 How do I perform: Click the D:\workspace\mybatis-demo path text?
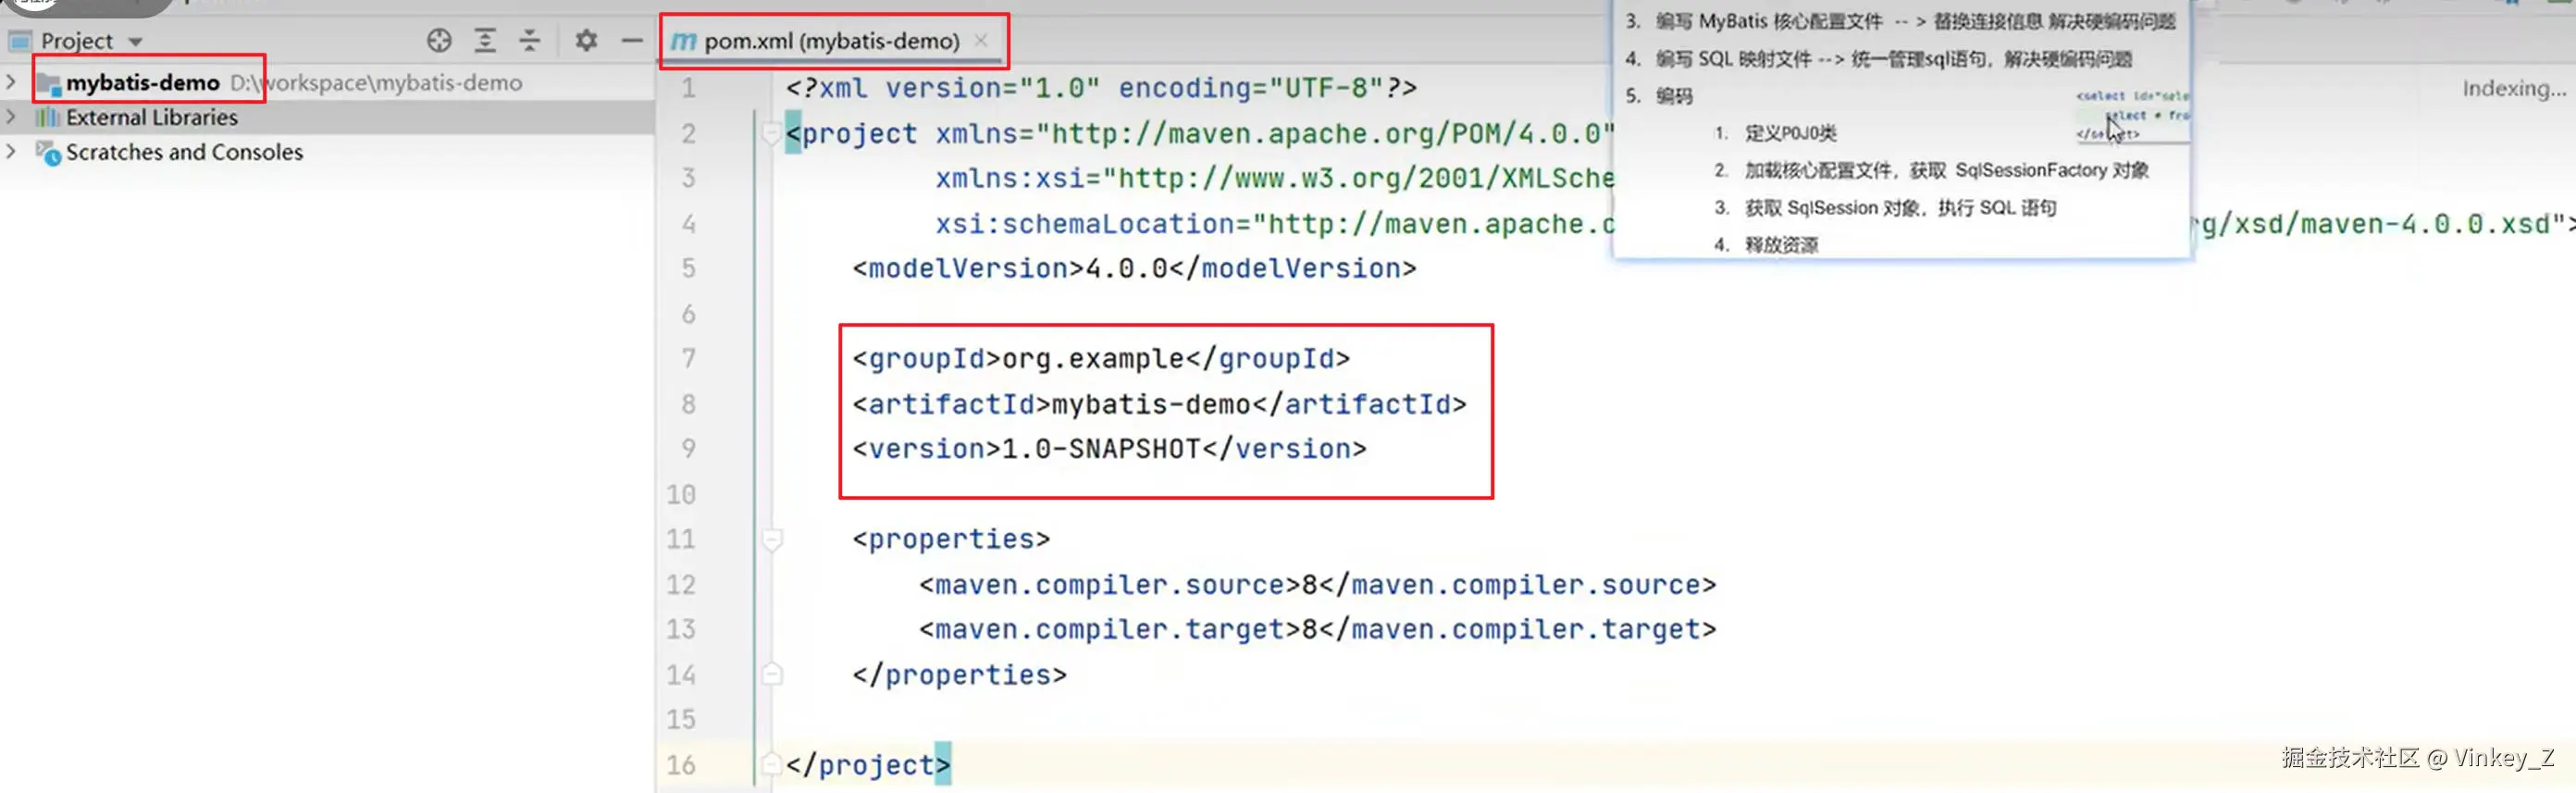pyautogui.click(x=376, y=83)
